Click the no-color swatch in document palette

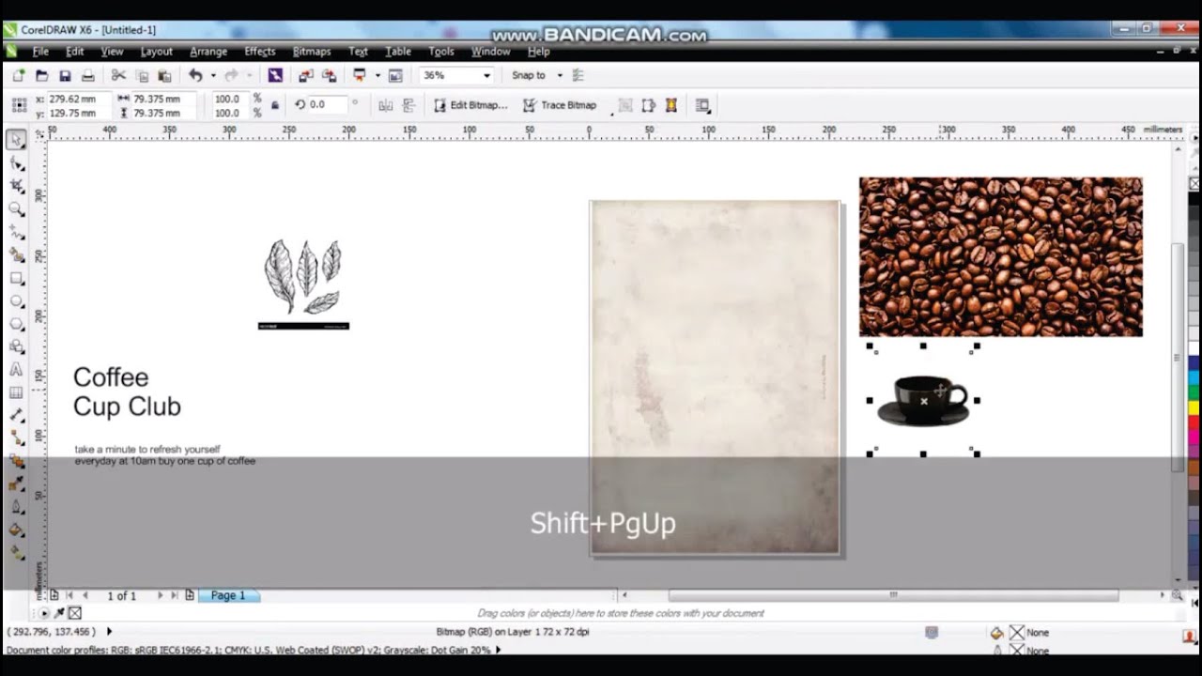(74, 613)
